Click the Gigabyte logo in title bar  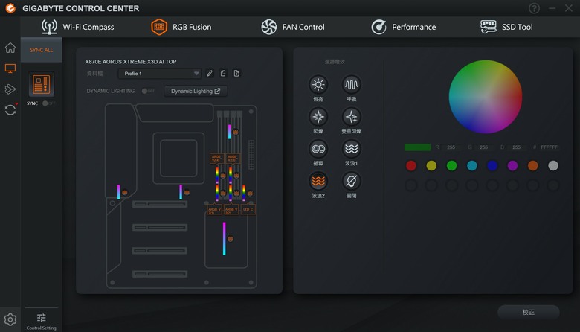[10, 8]
